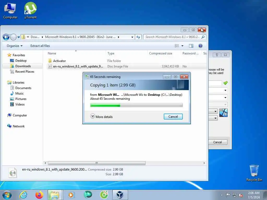This screenshot has height=200, width=267.
Task: Click the copy progress bar
Action: [x=136, y=105]
